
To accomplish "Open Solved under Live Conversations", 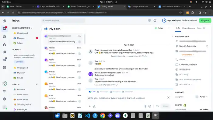I will [x=20, y=43].
